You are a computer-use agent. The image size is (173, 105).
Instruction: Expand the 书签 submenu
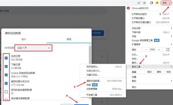(149, 36)
